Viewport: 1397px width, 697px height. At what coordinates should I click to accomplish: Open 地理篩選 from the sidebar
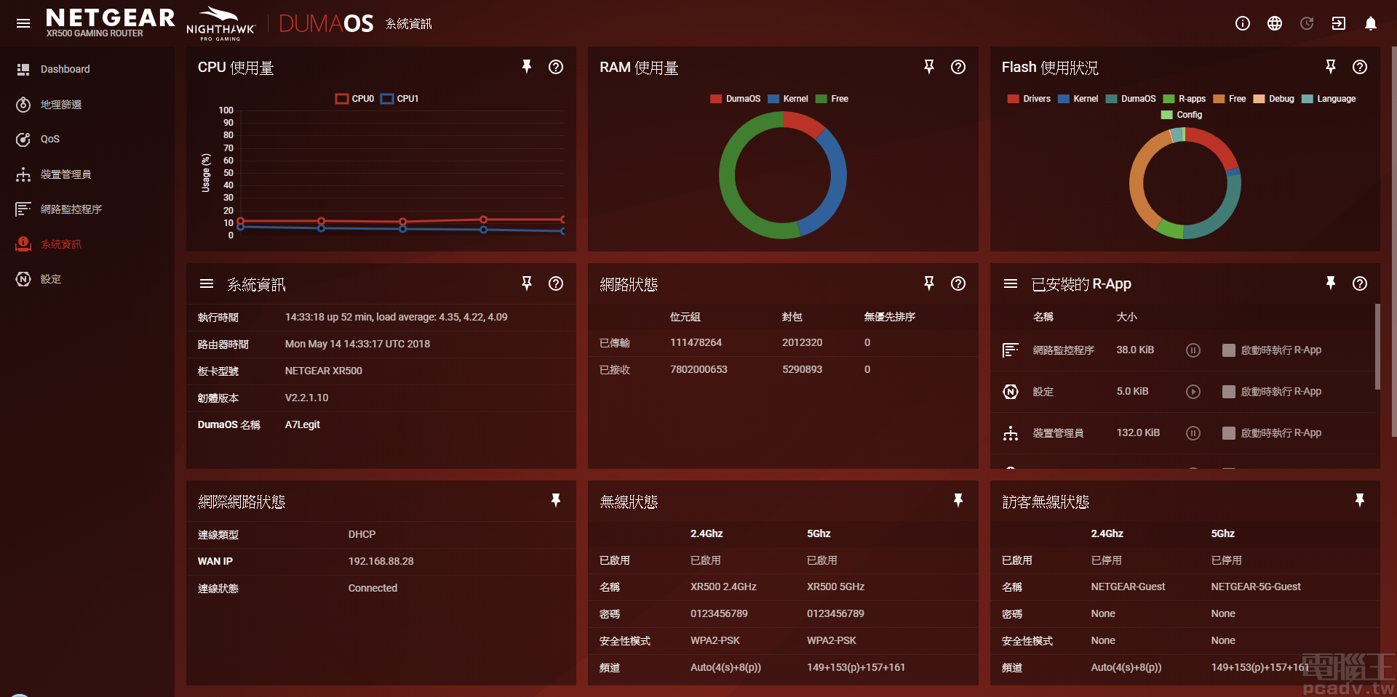tap(60, 105)
